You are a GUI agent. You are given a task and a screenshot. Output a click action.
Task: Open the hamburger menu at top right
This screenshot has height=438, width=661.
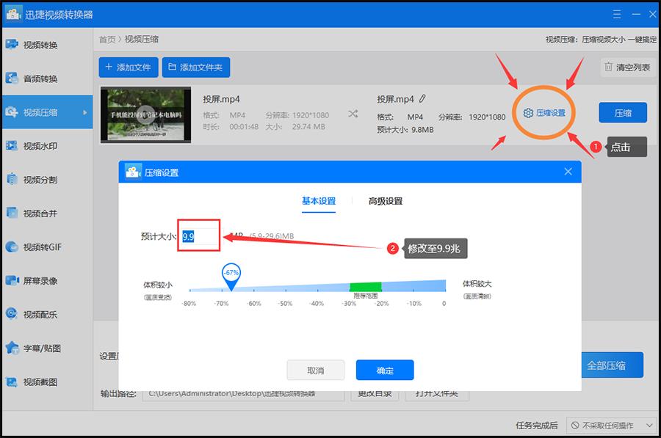coord(615,13)
